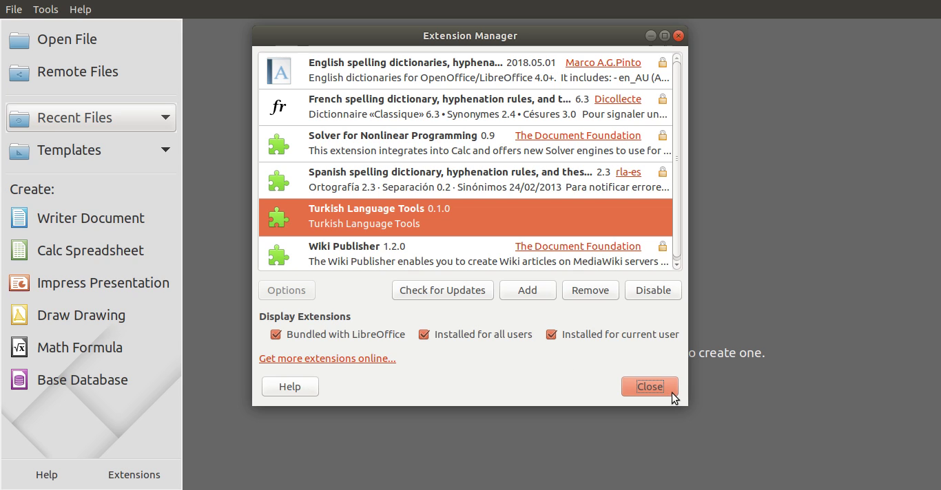941x490 pixels.
Task: Click the Turkish Language Tools puzzle icon
Action: tap(278, 217)
